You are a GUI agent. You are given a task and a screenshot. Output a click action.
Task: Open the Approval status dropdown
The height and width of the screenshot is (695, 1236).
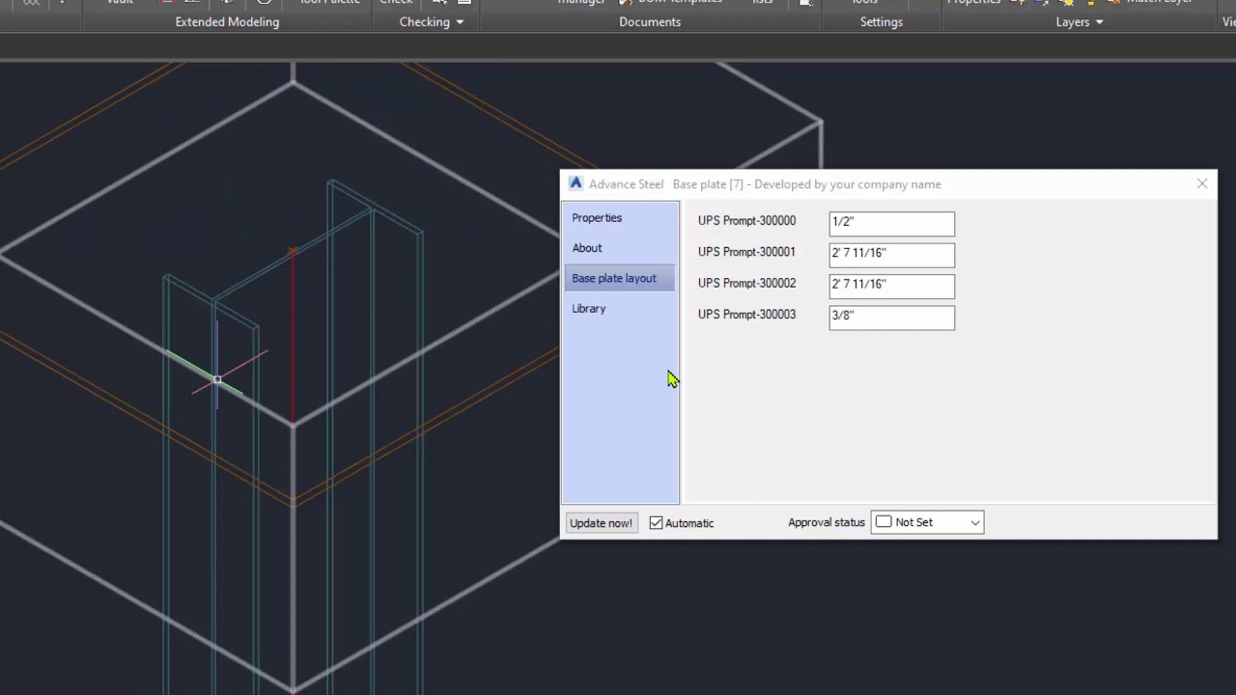927,522
